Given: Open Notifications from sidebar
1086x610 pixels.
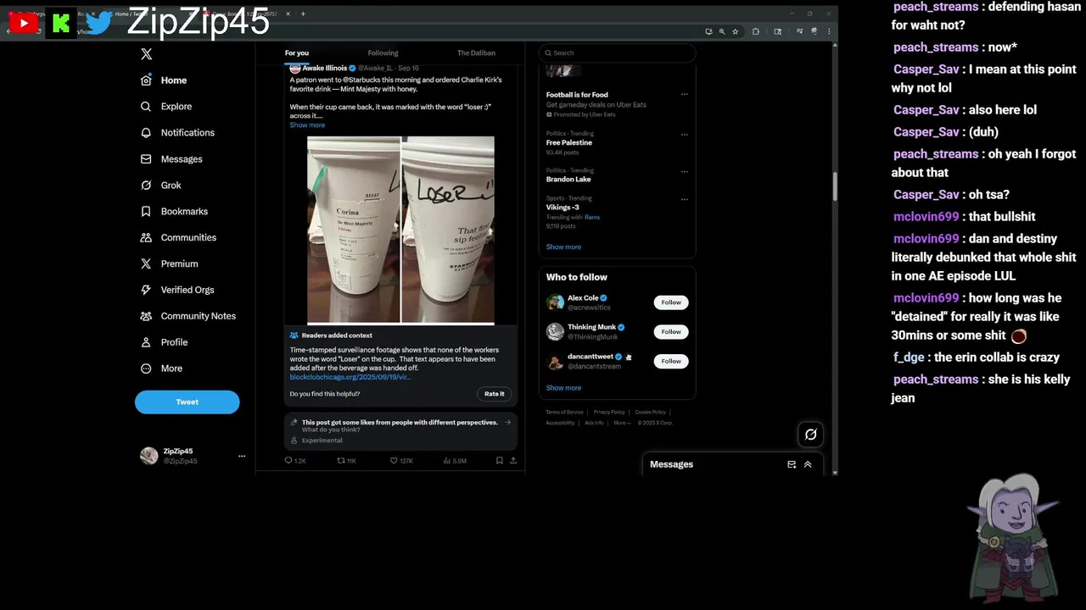Looking at the screenshot, I should tap(177, 133).
